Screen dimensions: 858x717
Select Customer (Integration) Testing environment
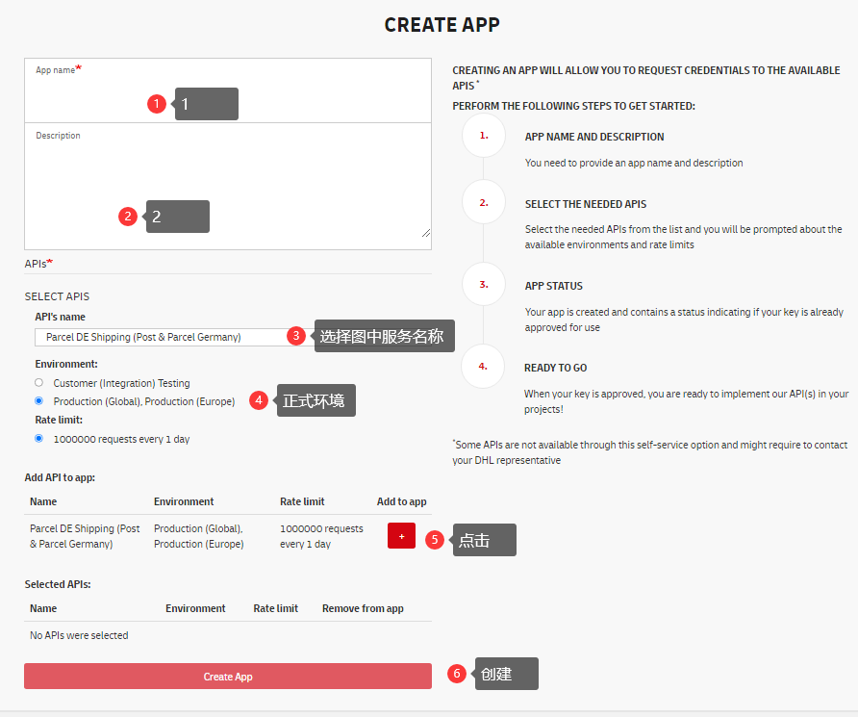coord(39,383)
